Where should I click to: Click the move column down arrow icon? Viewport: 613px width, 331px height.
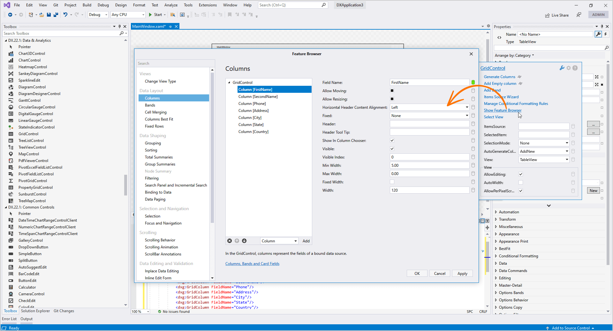tap(244, 241)
